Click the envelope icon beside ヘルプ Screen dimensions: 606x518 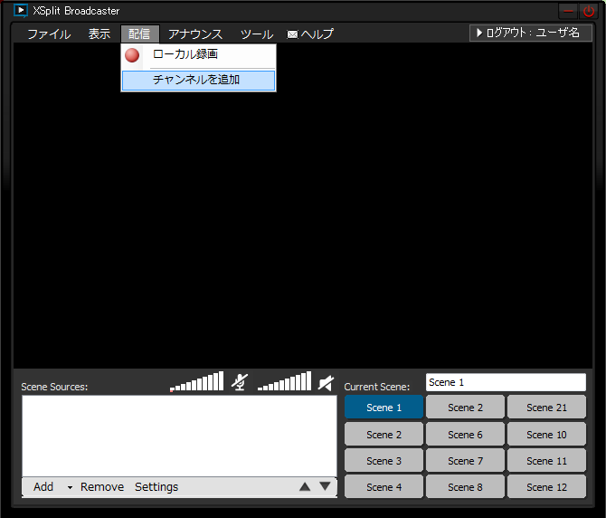point(292,34)
